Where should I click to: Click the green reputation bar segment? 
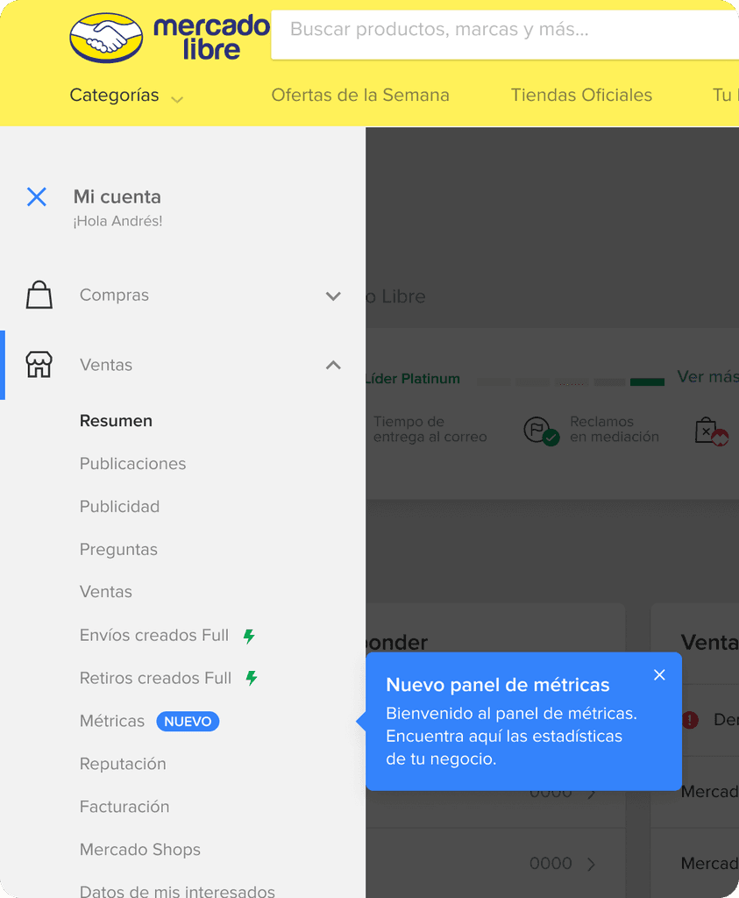click(x=647, y=382)
